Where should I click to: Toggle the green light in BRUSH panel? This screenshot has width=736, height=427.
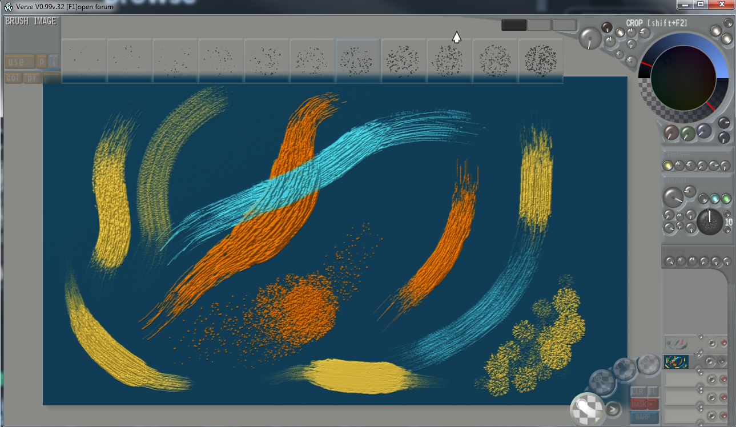tap(726, 199)
